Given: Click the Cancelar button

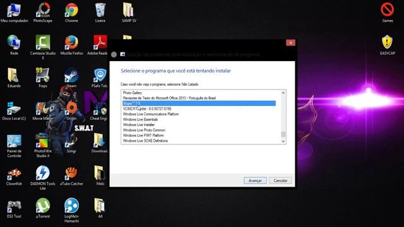Looking at the screenshot, I should pyautogui.click(x=280, y=181).
